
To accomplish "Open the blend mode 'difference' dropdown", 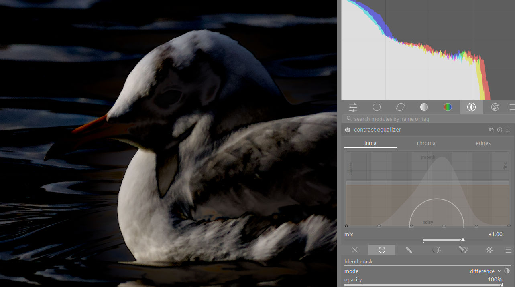I will pos(485,271).
